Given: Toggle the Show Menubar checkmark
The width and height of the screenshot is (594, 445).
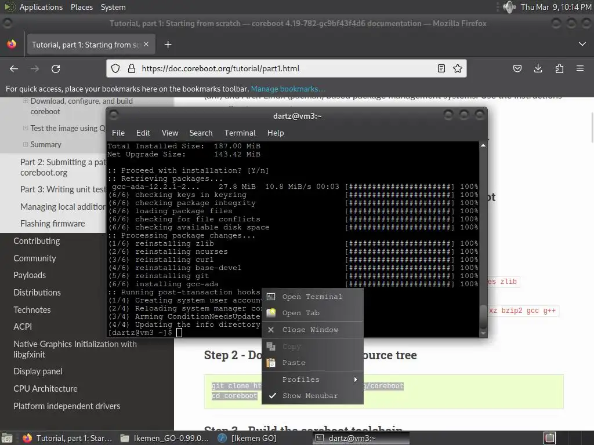Looking at the screenshot, I should pyautogui.click(x=273, y=396).
